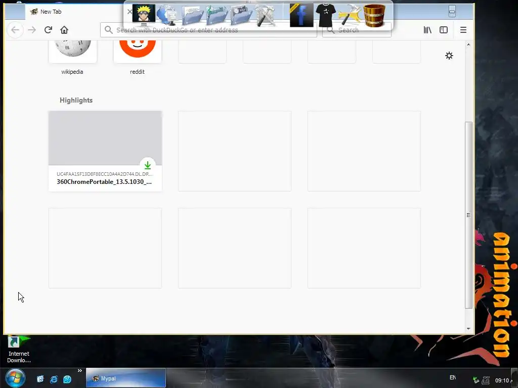Open the 09:10 taskbar clock
The image size is (518, 388).
pos(502,380)
